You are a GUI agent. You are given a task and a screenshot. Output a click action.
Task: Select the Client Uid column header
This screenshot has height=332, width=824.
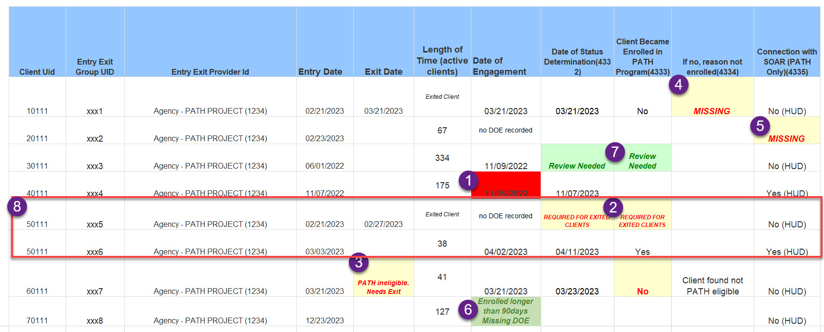pos(37,72)
